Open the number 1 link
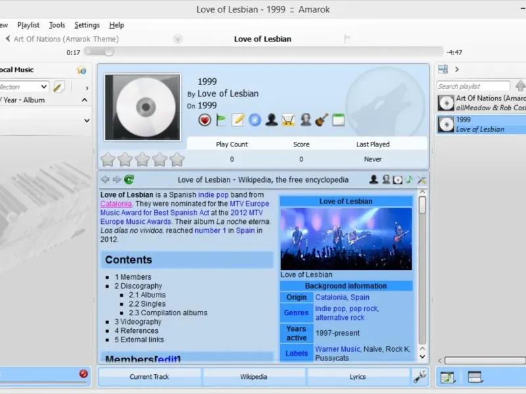 [210, 230]
